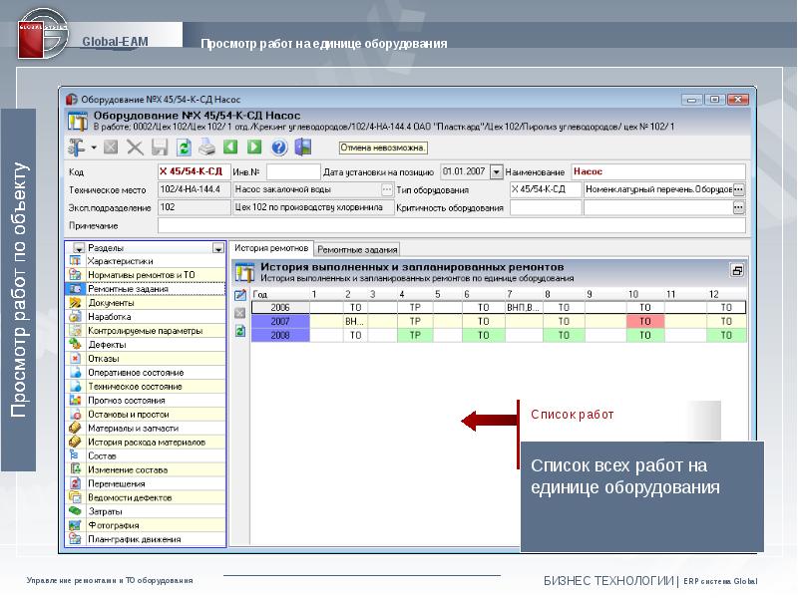798x598 pixels.
Task: Open lookup for Техническое место field
Action: point(387,189)
